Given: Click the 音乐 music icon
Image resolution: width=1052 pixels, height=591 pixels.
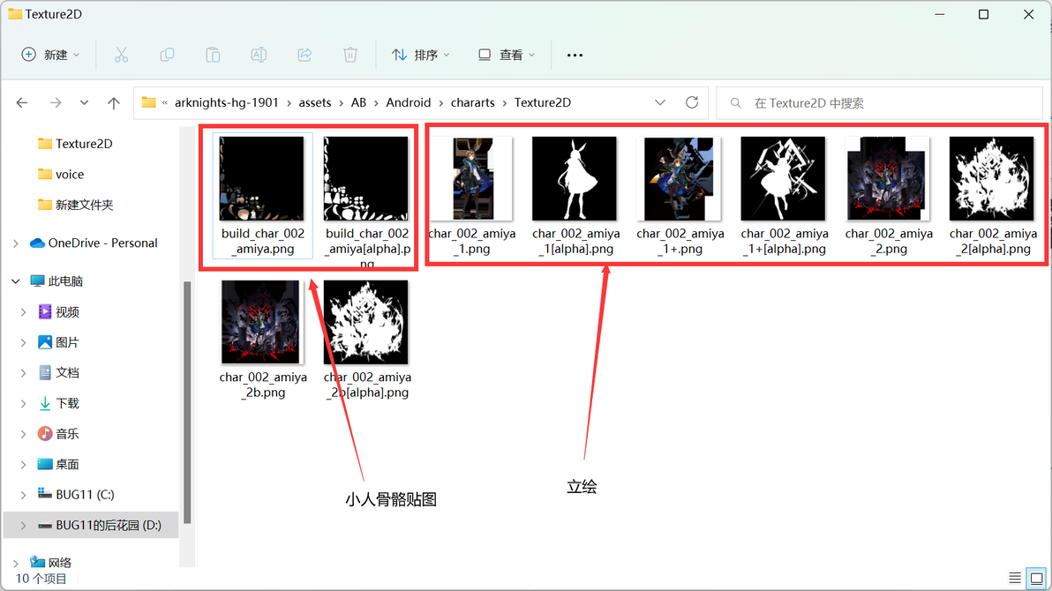Looking at the screenshot, I should point(45,433).
